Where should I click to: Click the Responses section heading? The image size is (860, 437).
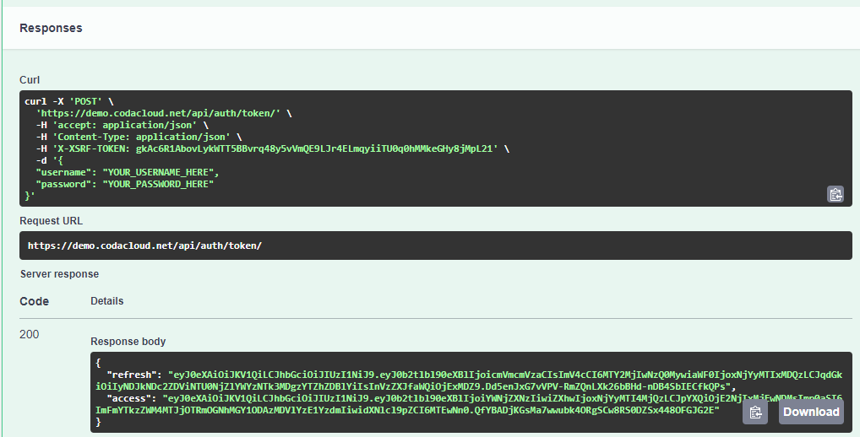(51, 28)
